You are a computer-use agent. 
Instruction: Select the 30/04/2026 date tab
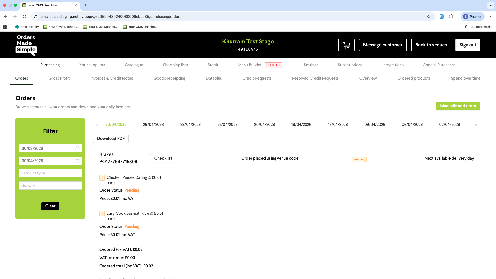pos(116,125)
